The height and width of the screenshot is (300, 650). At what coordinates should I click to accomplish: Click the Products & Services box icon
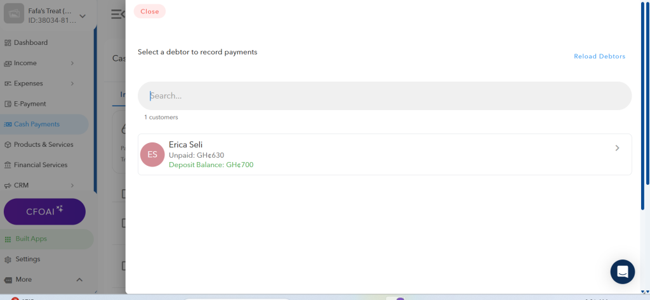point(8,145)
